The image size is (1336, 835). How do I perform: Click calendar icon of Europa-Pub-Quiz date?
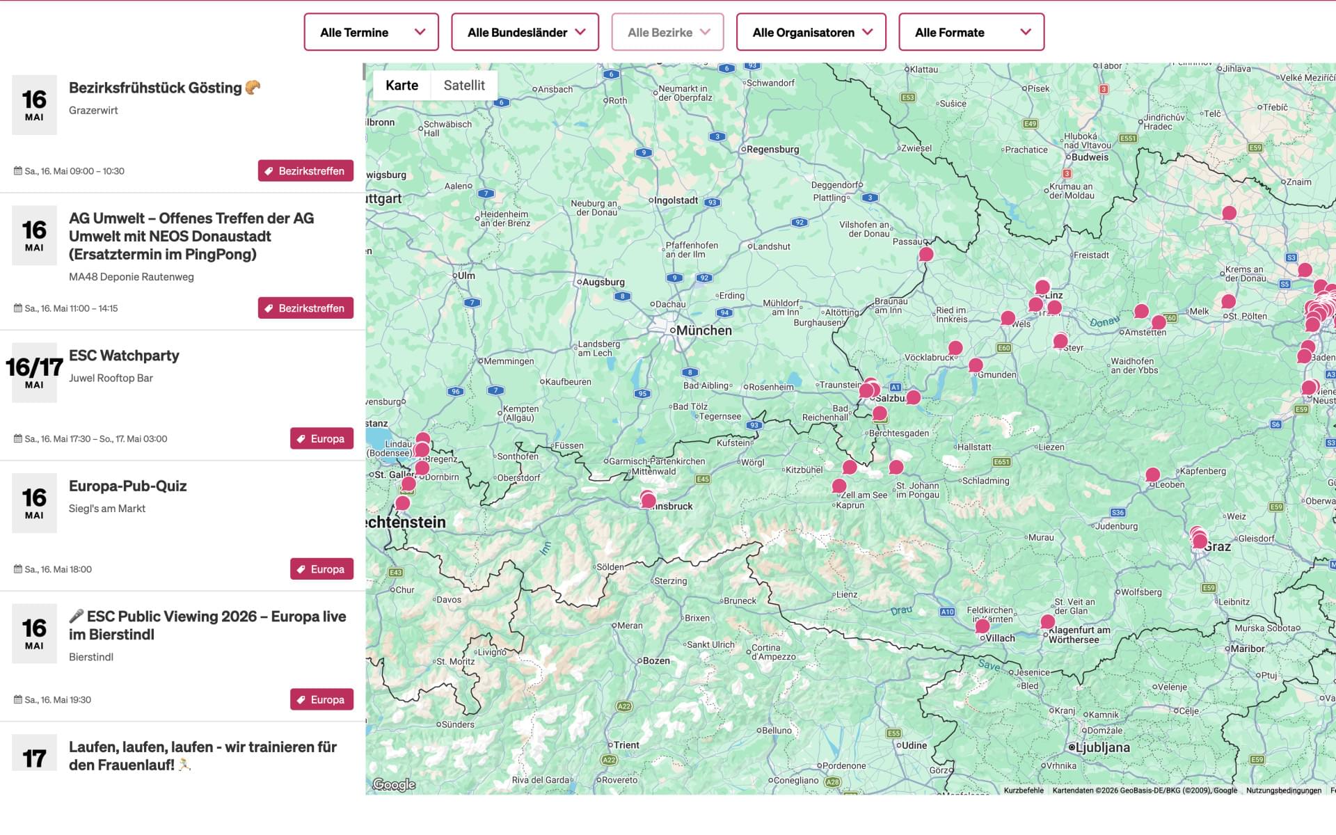(18, 568)
